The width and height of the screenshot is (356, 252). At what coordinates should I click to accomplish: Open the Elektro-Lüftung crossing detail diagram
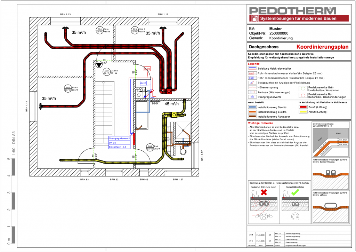tap(330, 212)
